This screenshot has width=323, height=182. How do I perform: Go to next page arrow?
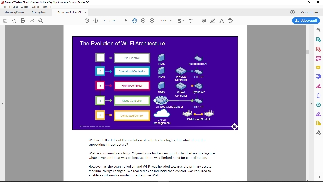click(95, 21)
